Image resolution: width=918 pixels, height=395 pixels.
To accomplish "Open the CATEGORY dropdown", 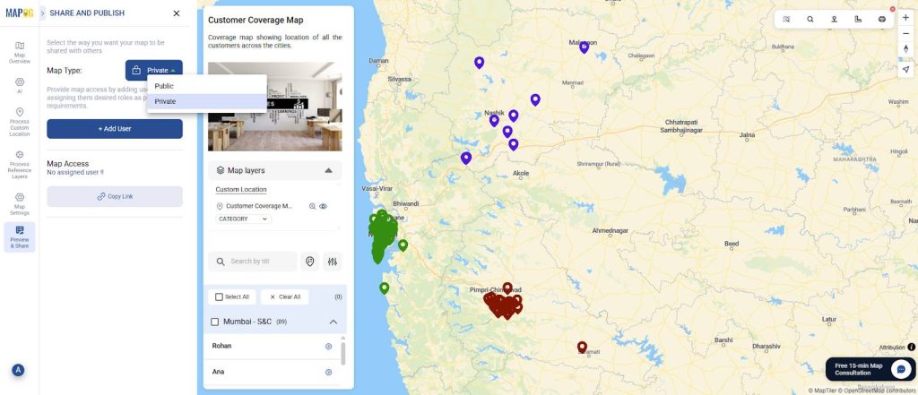I will [244, 219].
